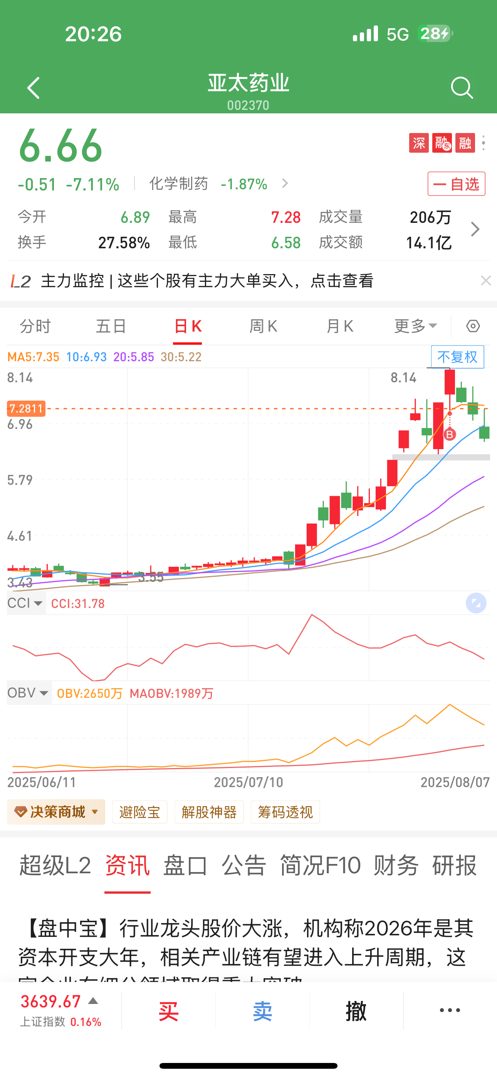Switch to the 月K chart tab
The height and width of the screenshot is (1078, 497).
coord(340,326)
